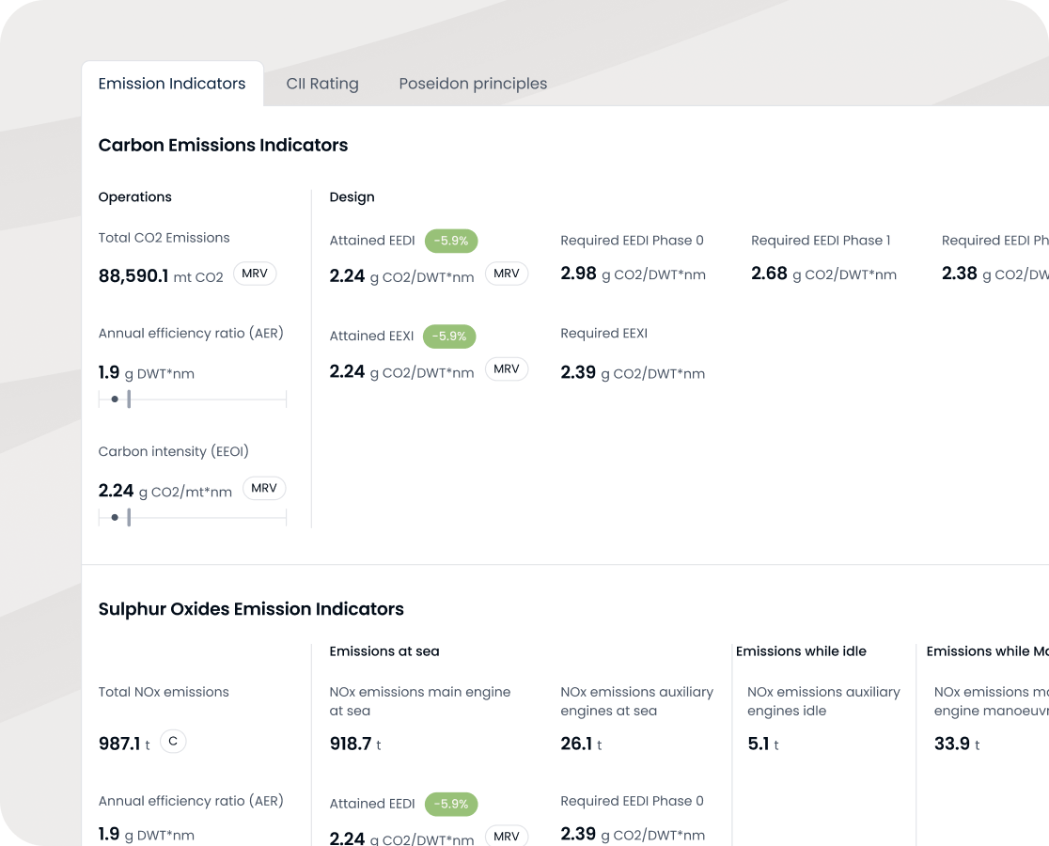Click -5.9% badge by Attained EEDI under Design
The image size is (1049, 846).
tap(451, 241)
